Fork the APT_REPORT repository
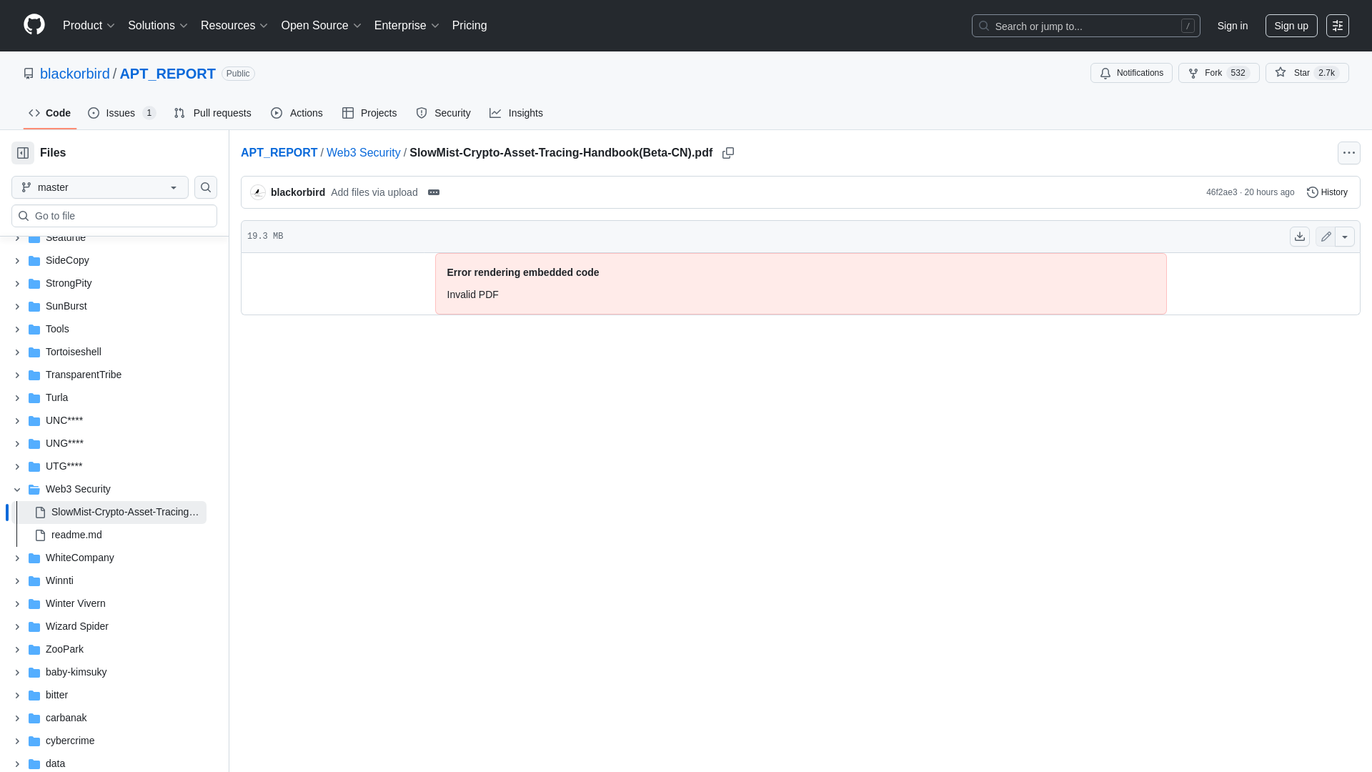This screenshot has height=772, width=1372. [x=1218, y=73]
